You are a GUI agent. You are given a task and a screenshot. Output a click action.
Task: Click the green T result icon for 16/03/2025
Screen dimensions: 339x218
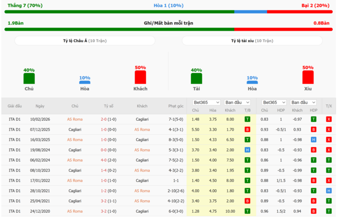point(247,140)
